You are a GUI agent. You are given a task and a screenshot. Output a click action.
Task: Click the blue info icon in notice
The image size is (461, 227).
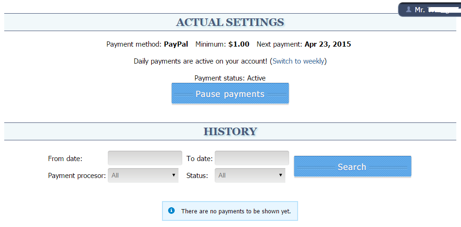click(171, 211)
